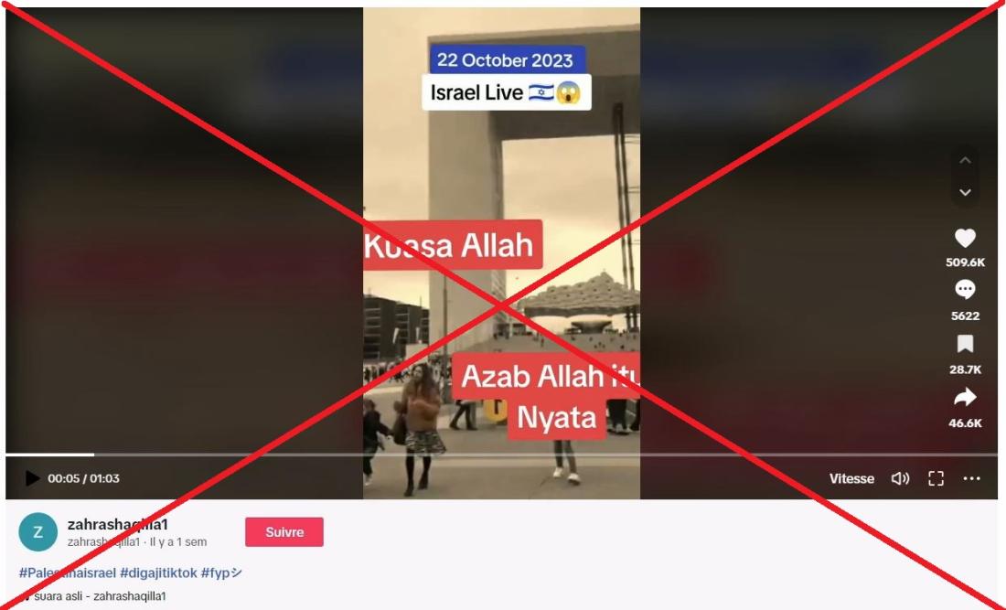Open the #fyp hashtag
Screen dimensions: 1006x610
pos(221,573)
